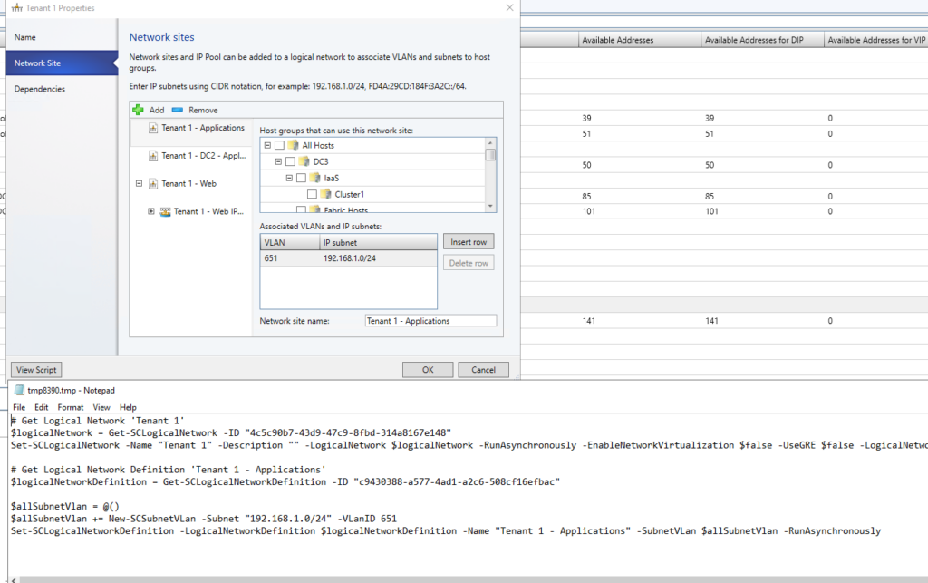Open the Dependencies page
Image resolution: width=928 pixels, height=583 pixels.
(62, 89)
